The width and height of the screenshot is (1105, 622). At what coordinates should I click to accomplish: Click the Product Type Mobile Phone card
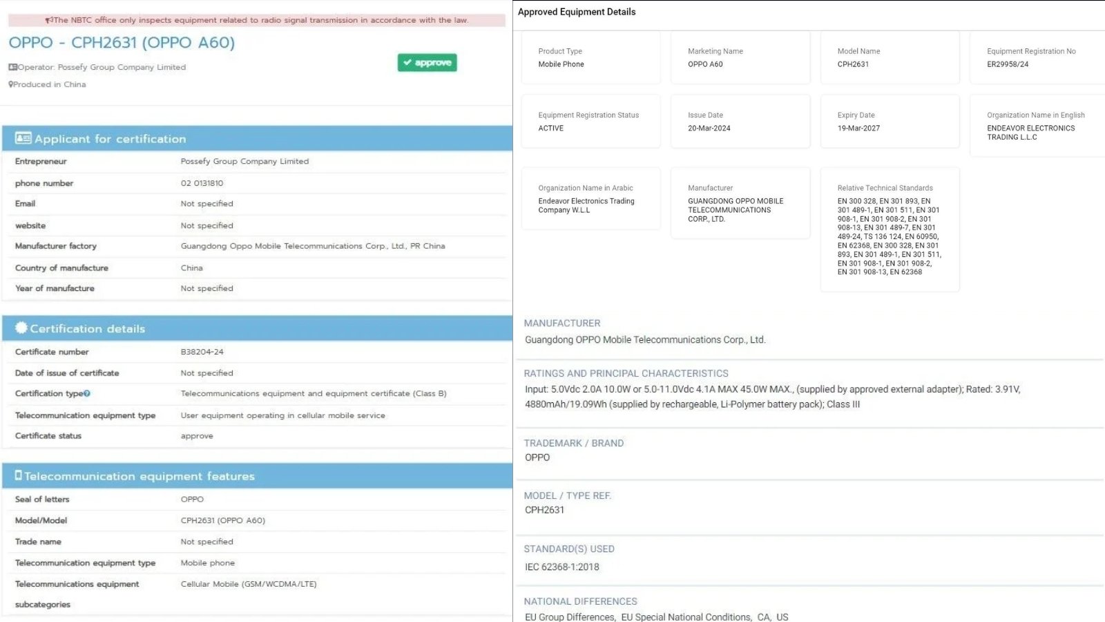(591, 57)
